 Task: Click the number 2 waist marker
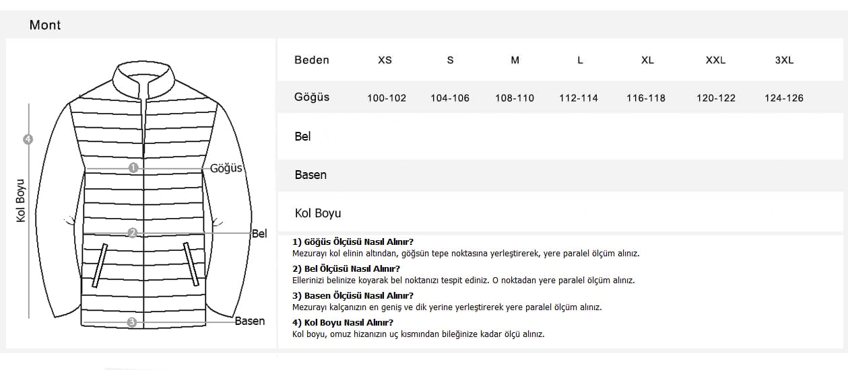(133, 233)
